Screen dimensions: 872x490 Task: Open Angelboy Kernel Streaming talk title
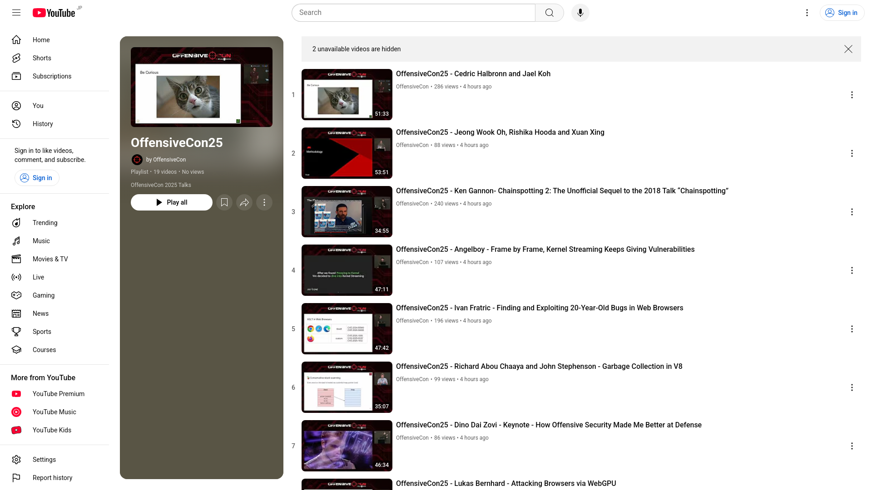click(x=545, y=249)
